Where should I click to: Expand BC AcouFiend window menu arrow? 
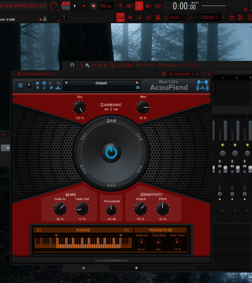point(14,74)
